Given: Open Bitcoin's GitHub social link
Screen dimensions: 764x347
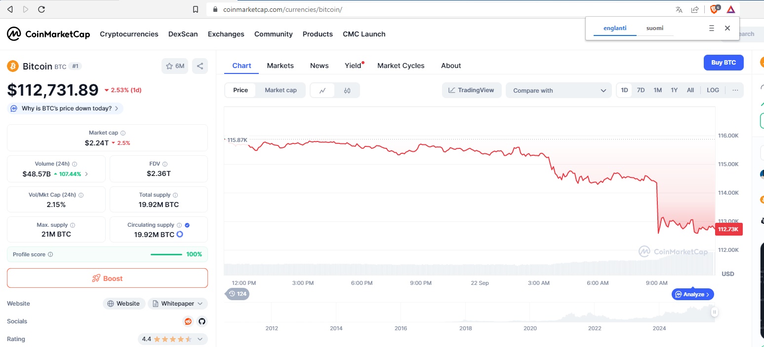Looking at the screenshot, I should coord(201,321).
